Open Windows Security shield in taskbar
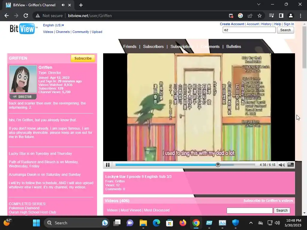Image resolution: width=307 pixels, height=230 pixels. pos(236,223)
